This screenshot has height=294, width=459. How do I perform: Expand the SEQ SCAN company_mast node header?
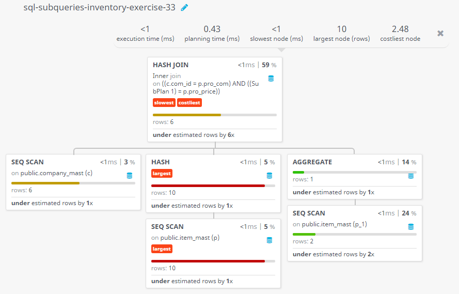[27, 162]
